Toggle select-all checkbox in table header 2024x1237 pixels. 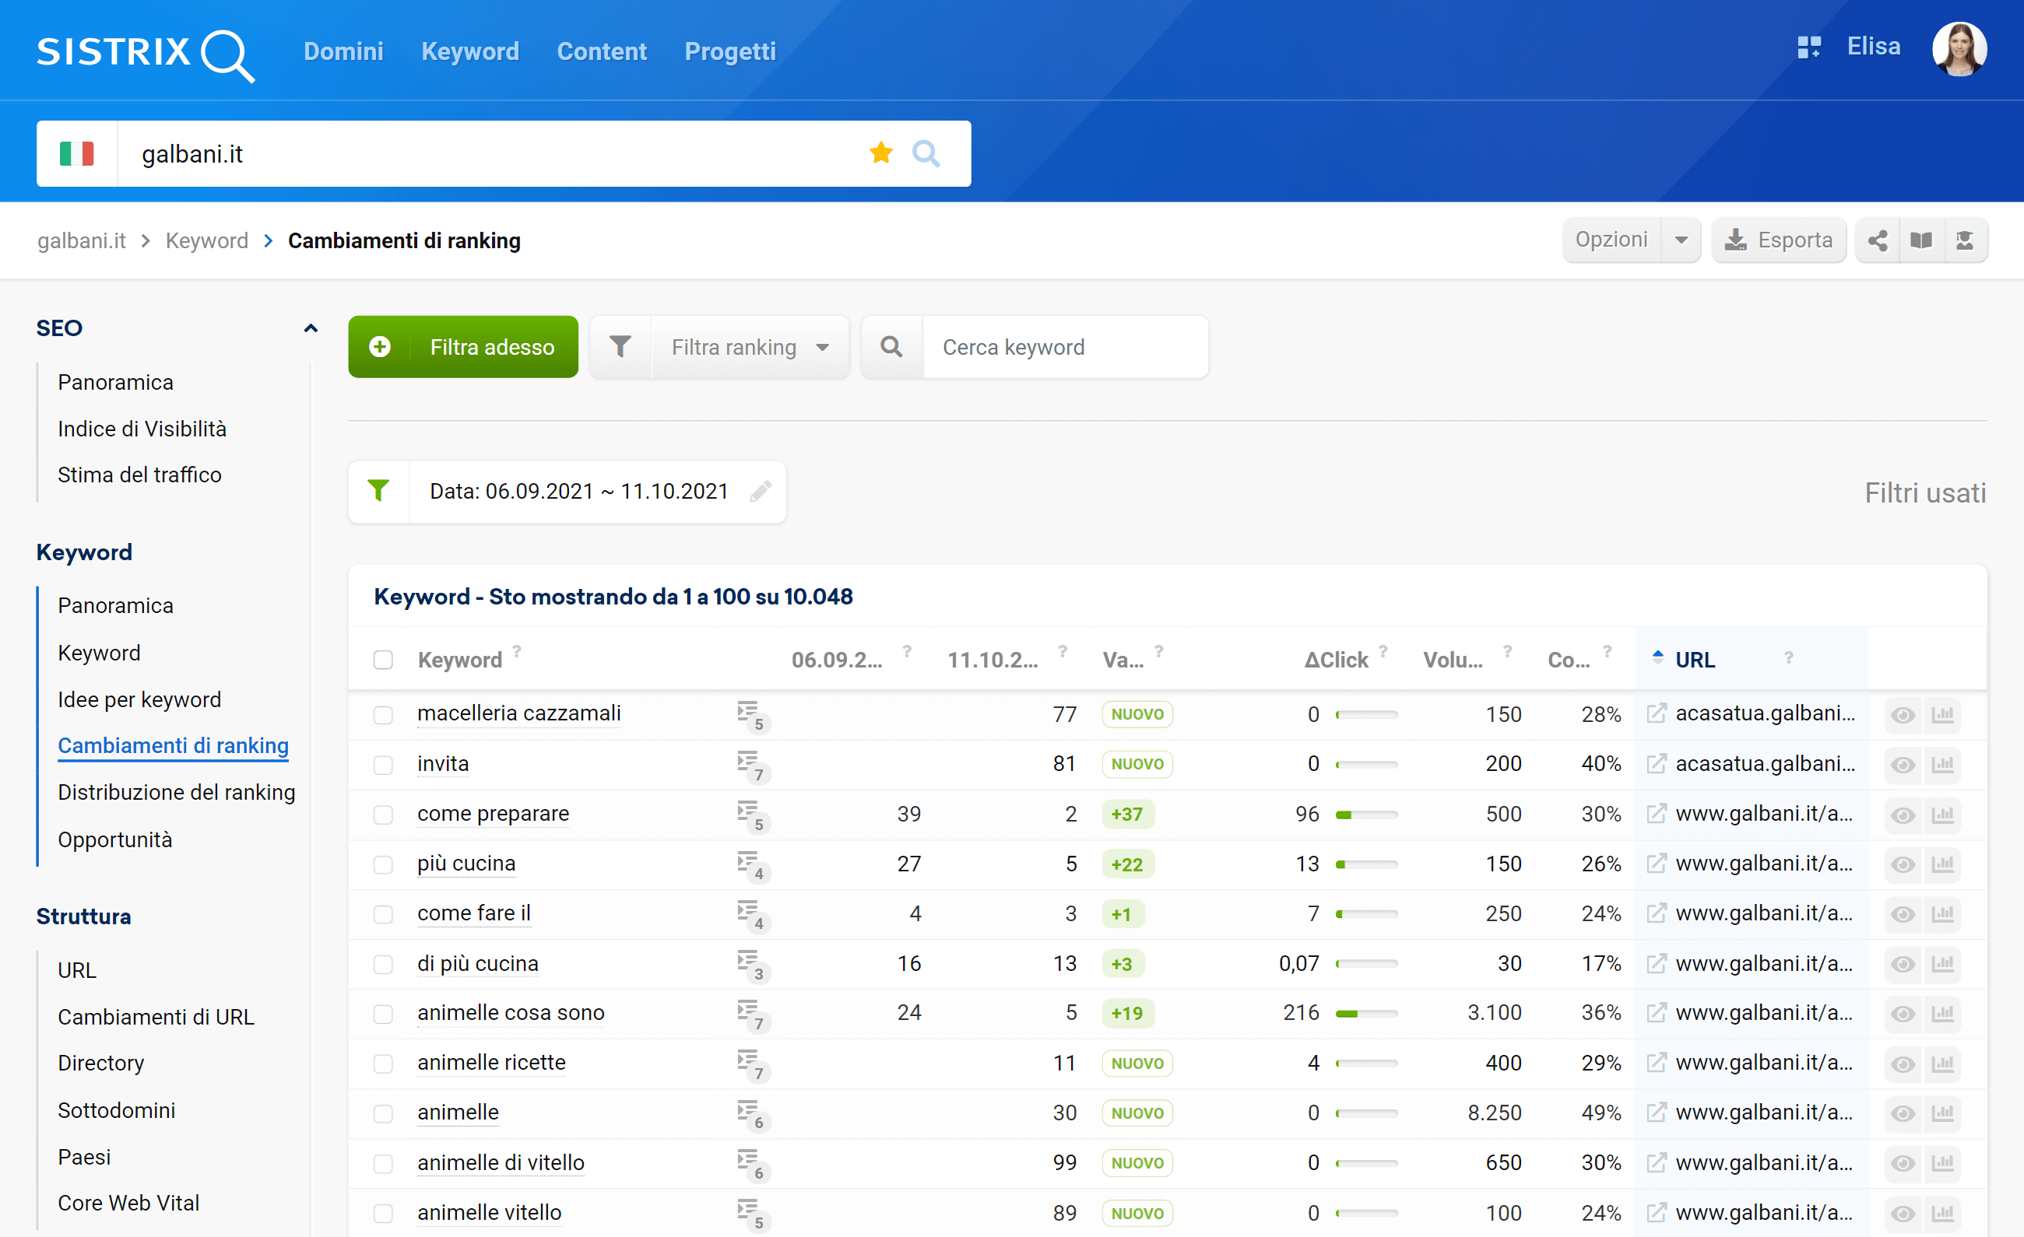[383, 659]
